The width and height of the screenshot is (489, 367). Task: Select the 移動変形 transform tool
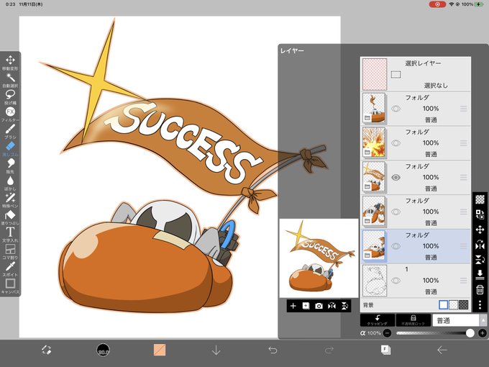[10, 62]
